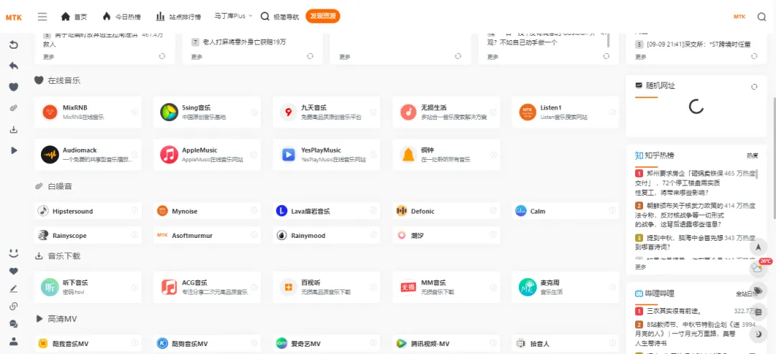Open 腾讯视频-MV site

446,343
